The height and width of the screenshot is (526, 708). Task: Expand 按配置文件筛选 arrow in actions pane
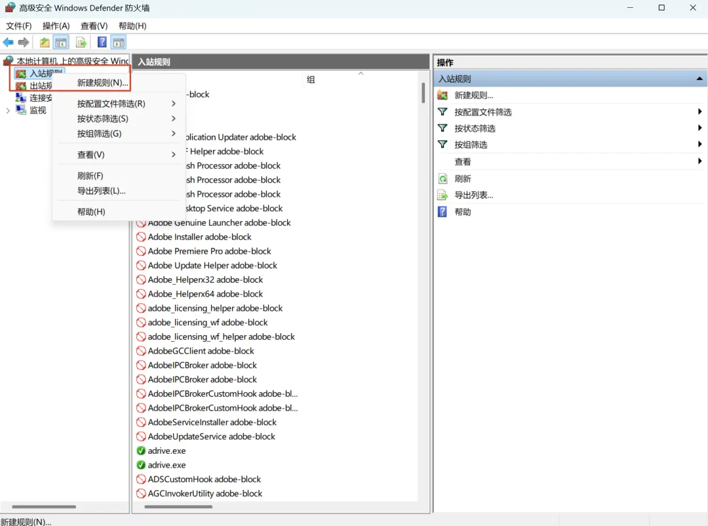699,111
